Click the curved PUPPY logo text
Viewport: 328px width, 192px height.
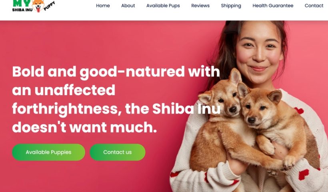50,6
